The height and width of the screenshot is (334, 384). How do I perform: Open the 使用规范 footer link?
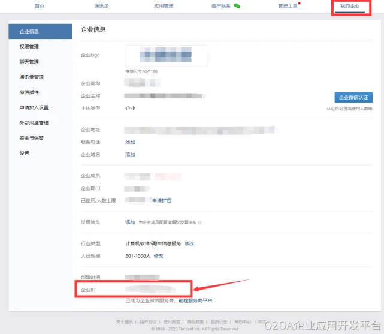point(172,321)
